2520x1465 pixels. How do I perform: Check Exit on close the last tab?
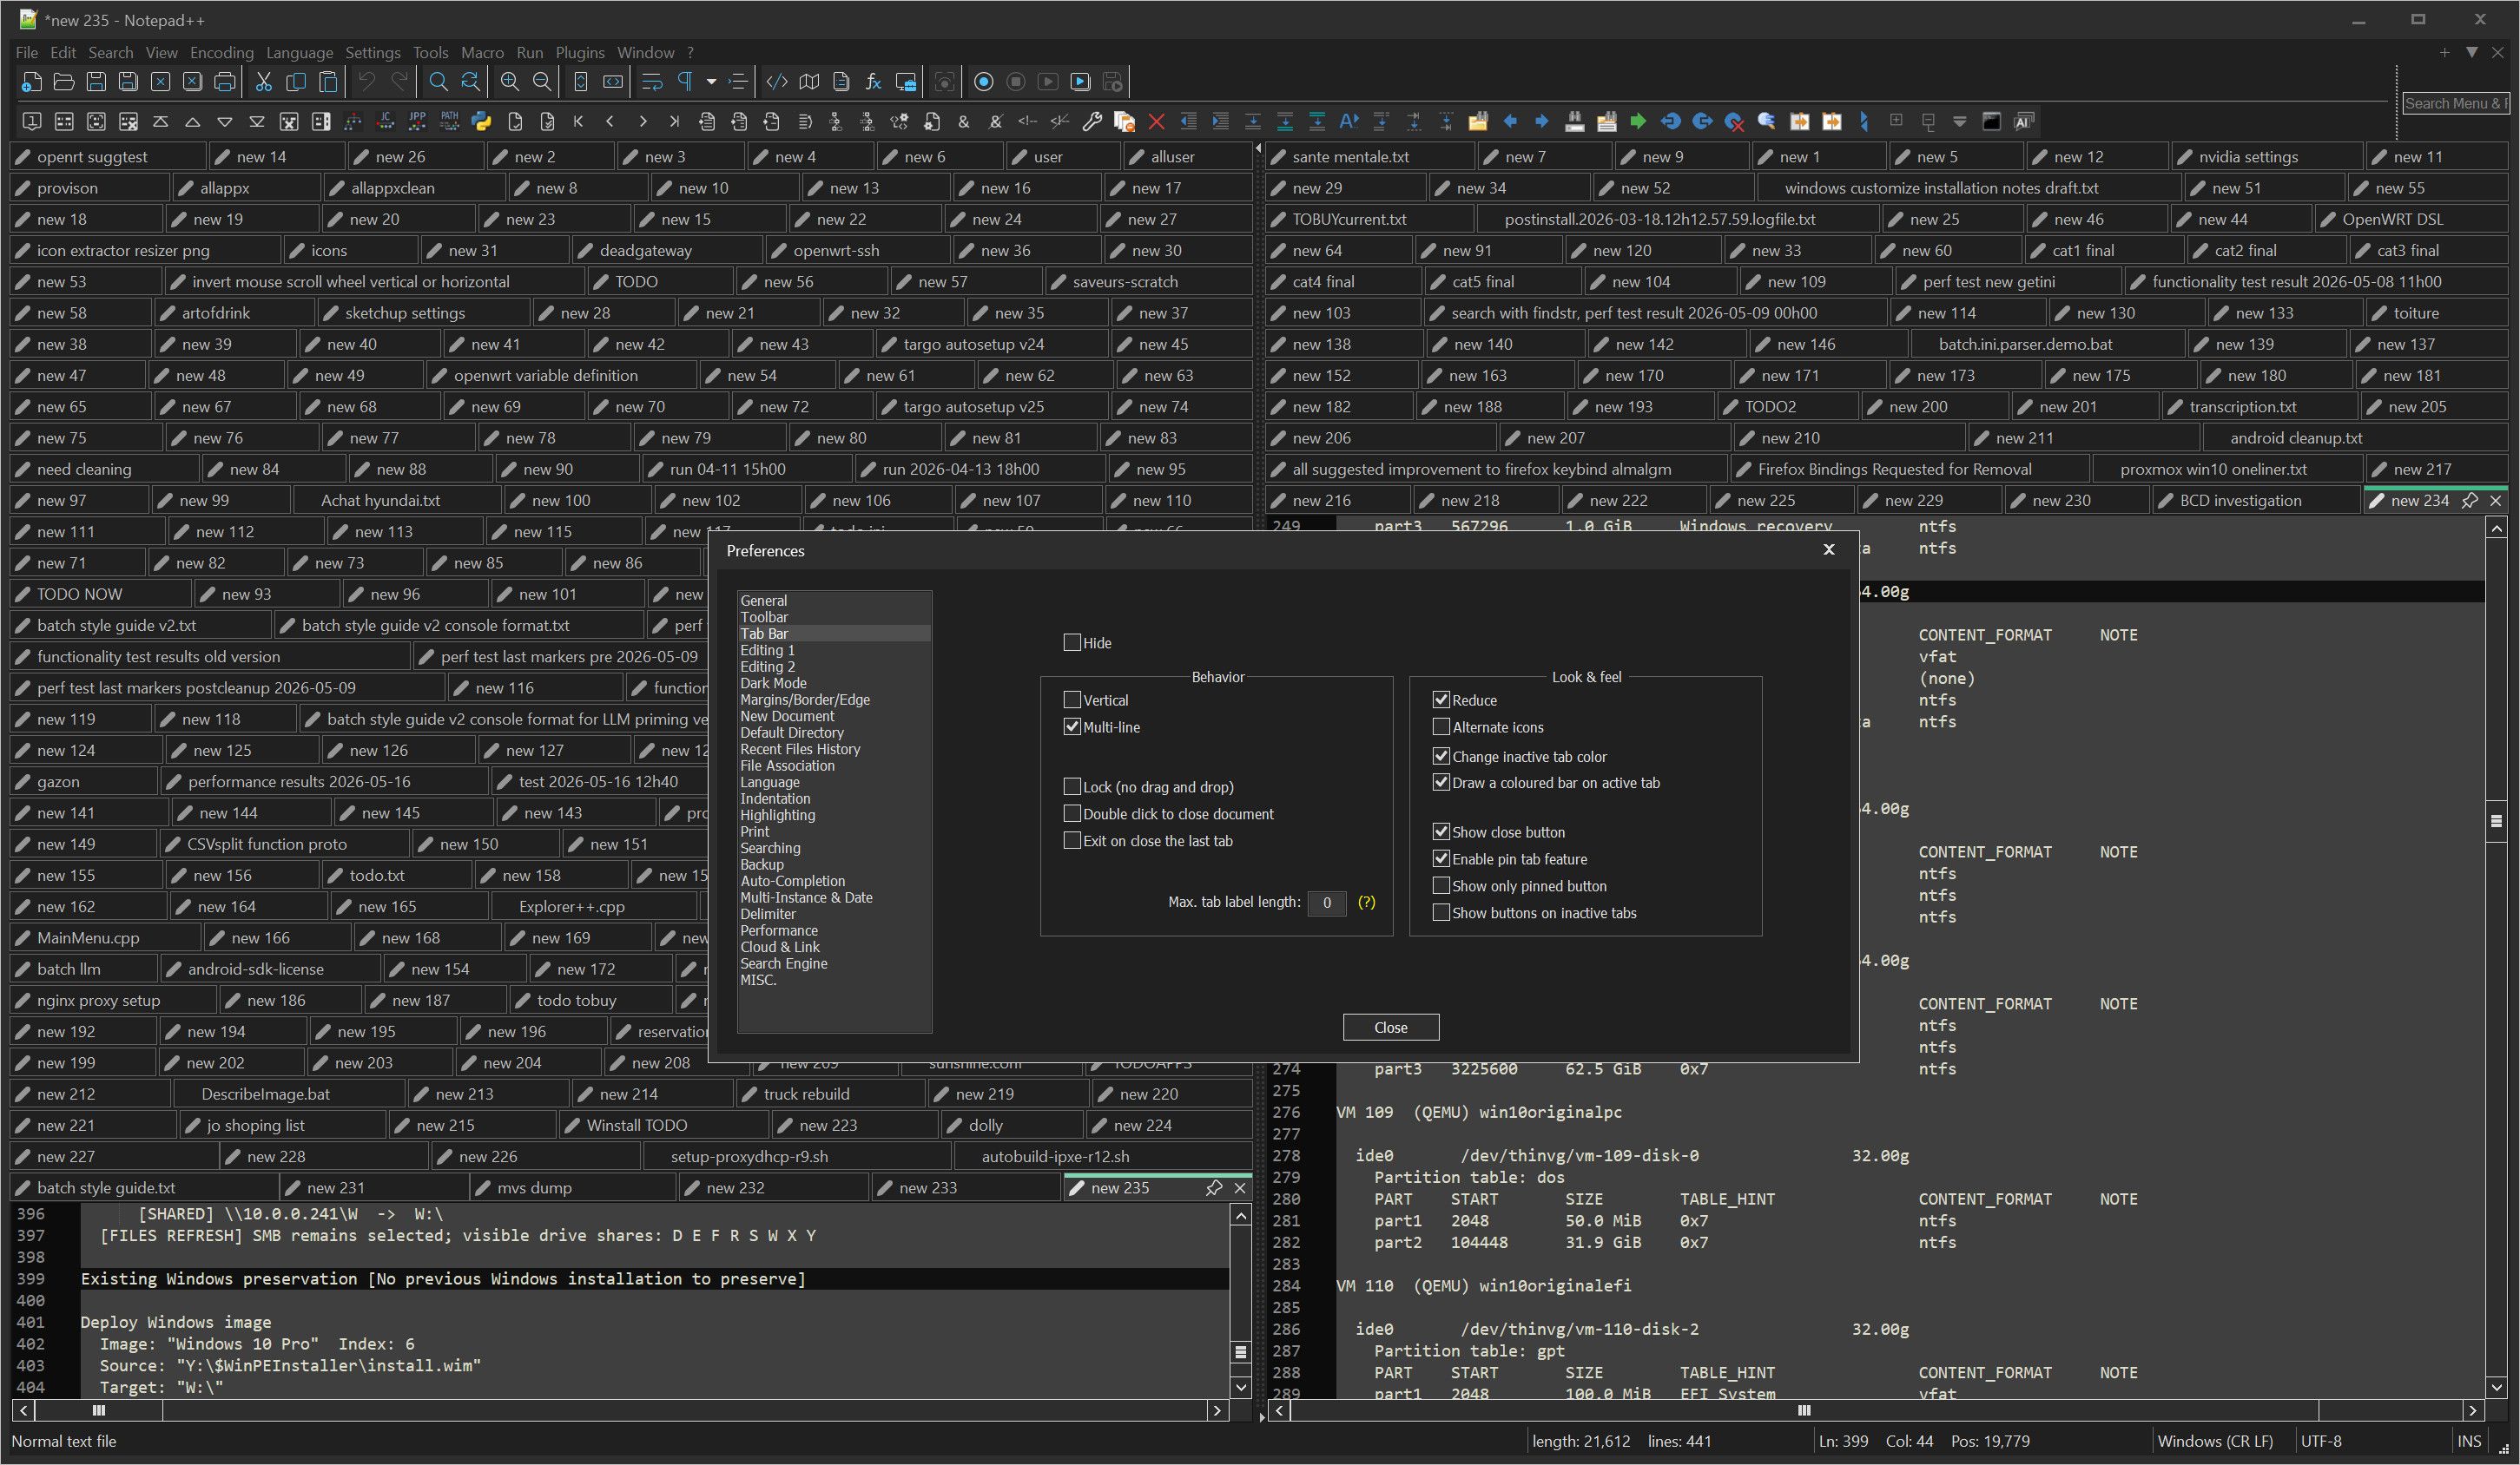tap(1072, 840)
